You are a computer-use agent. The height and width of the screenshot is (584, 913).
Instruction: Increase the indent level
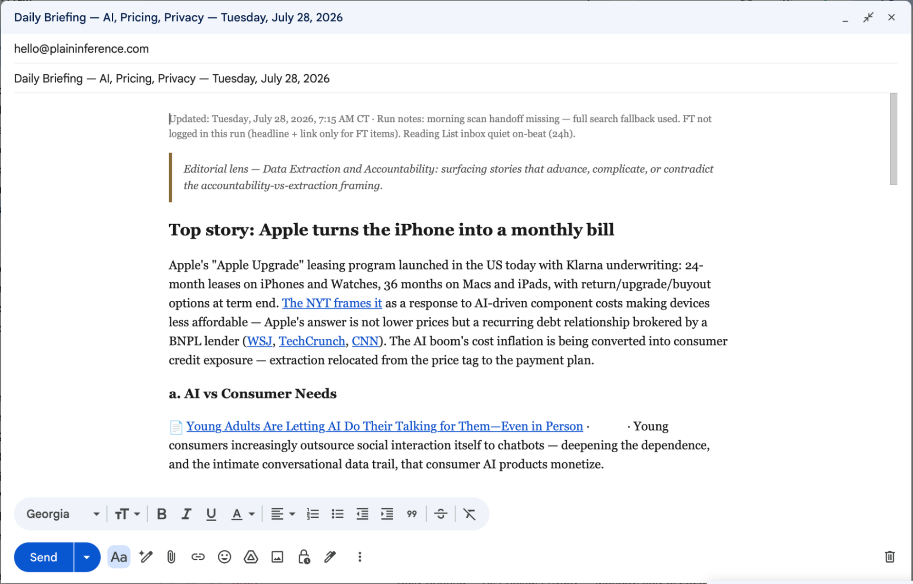pyautogui.click(x=387, y=514)
